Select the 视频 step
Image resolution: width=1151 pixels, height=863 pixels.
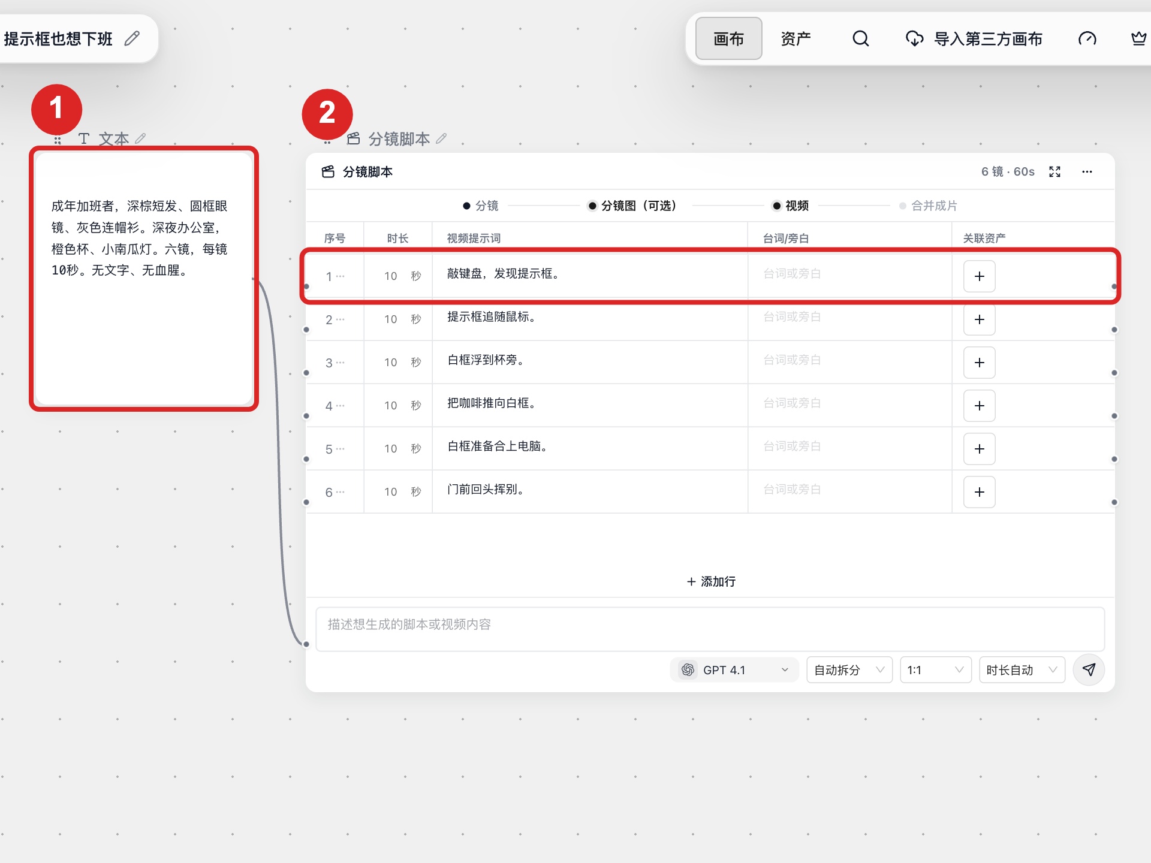click(791, 206)
